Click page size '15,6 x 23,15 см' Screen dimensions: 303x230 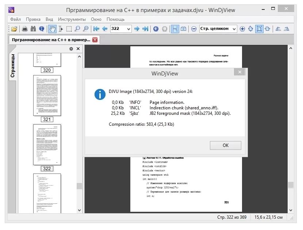click(x=268, y=217)
